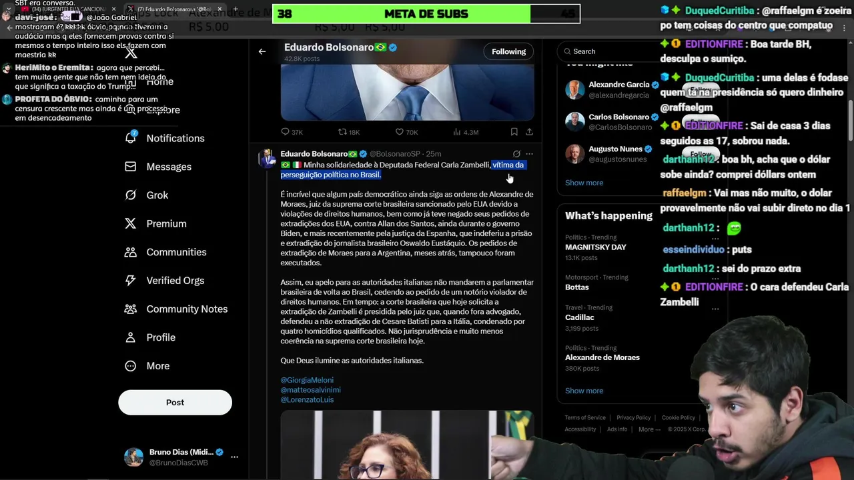
Task: Open Eduardo Bolsonaro's avatar on the post
Action: click(x=267, y=159)
